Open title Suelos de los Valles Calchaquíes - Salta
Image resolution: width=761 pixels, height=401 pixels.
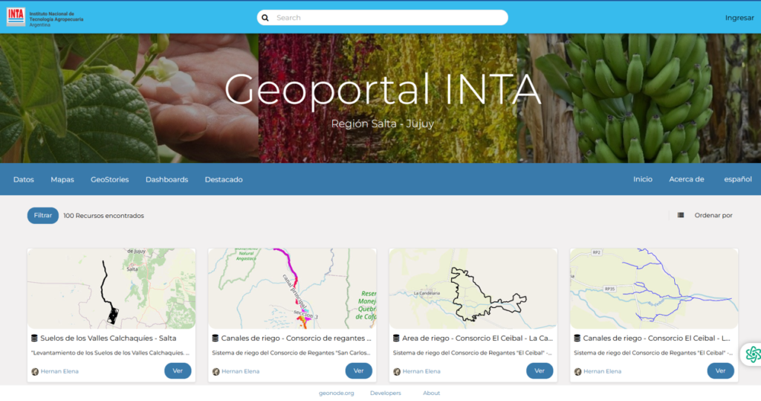tap(109, 339)
